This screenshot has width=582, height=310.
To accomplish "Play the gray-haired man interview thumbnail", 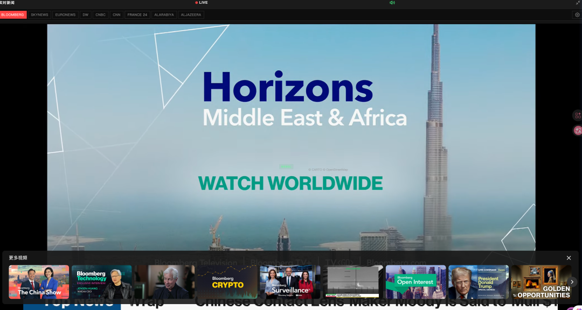I will pos(164,282).
